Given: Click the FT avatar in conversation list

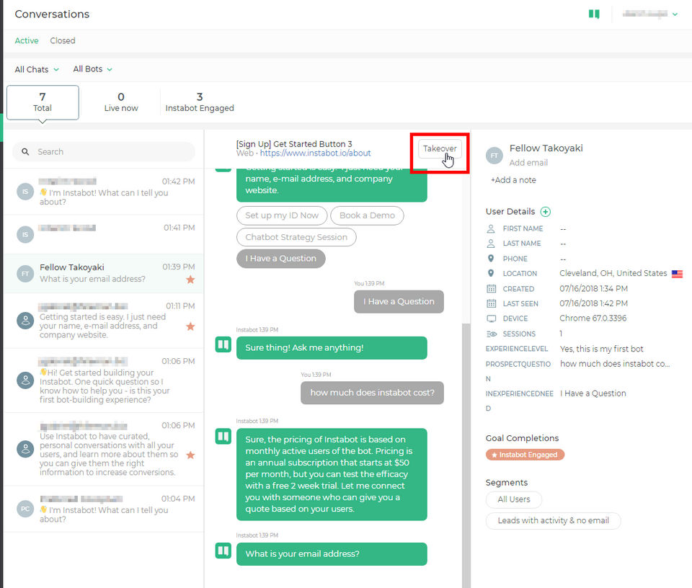Looking at the screenshot, I should [x=25, y=274].
